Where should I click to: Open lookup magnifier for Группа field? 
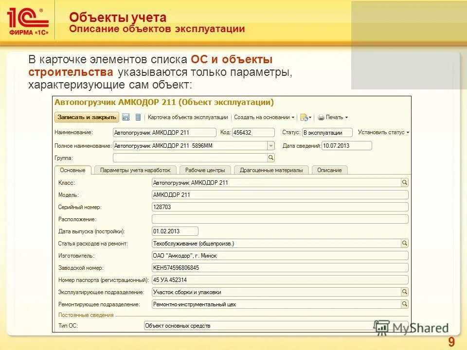pos(270,157)
